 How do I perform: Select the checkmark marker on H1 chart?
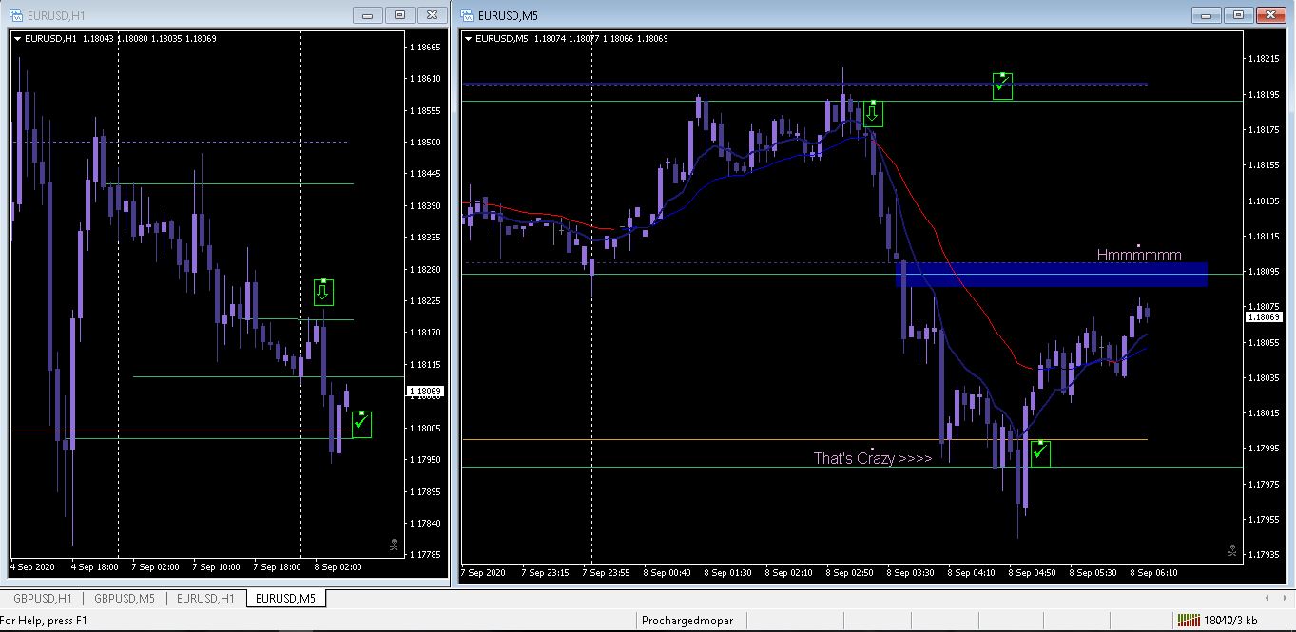coord(361,424)
